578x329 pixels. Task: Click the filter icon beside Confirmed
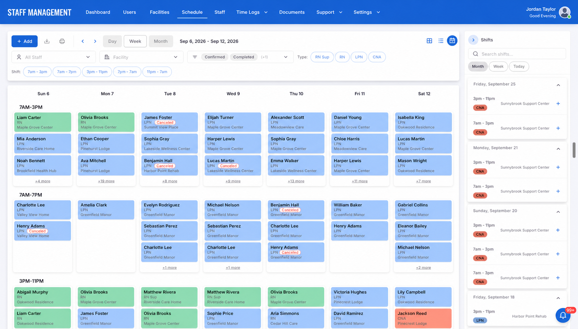pyautogui.click(x=195, y=57)
